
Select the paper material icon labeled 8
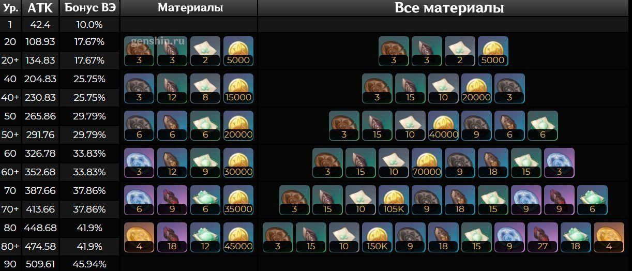point(205,88)
